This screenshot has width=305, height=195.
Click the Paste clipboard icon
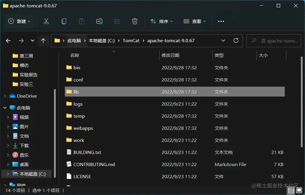(82, 21)
